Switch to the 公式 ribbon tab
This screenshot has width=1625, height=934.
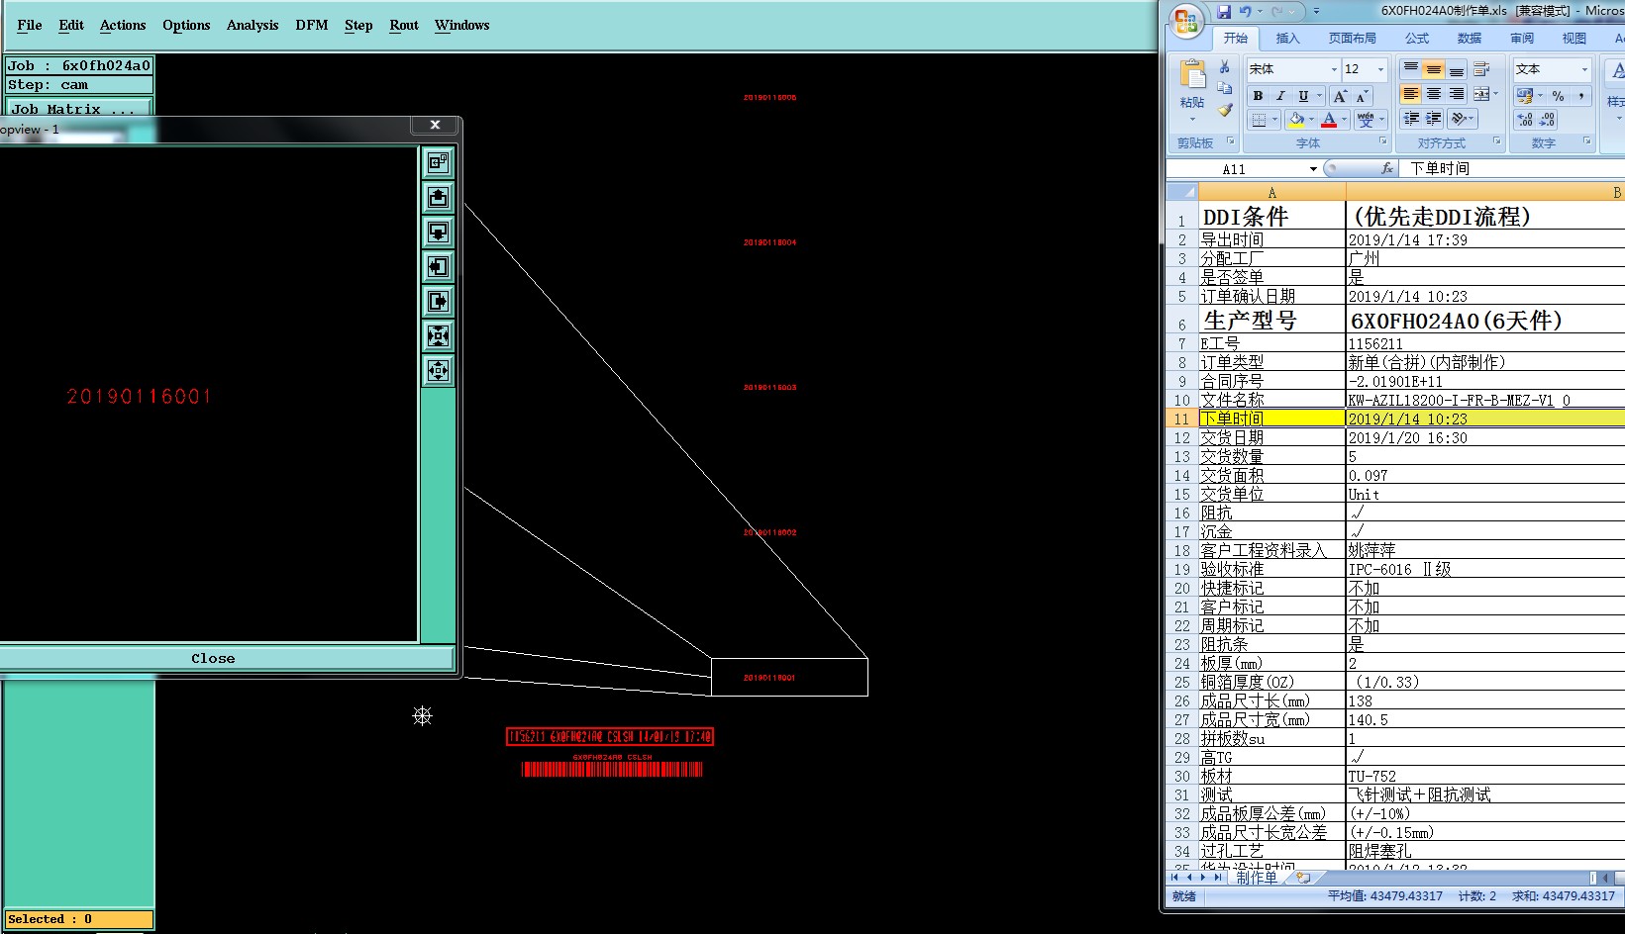tap(1417, 39)
